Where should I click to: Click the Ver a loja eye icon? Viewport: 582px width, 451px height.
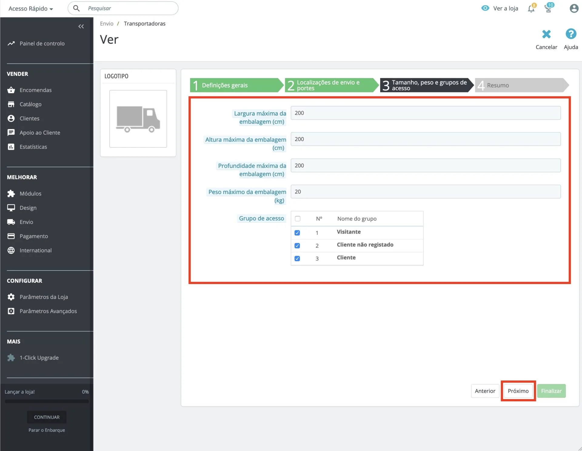pyautogui.click(x=485, y=8)
